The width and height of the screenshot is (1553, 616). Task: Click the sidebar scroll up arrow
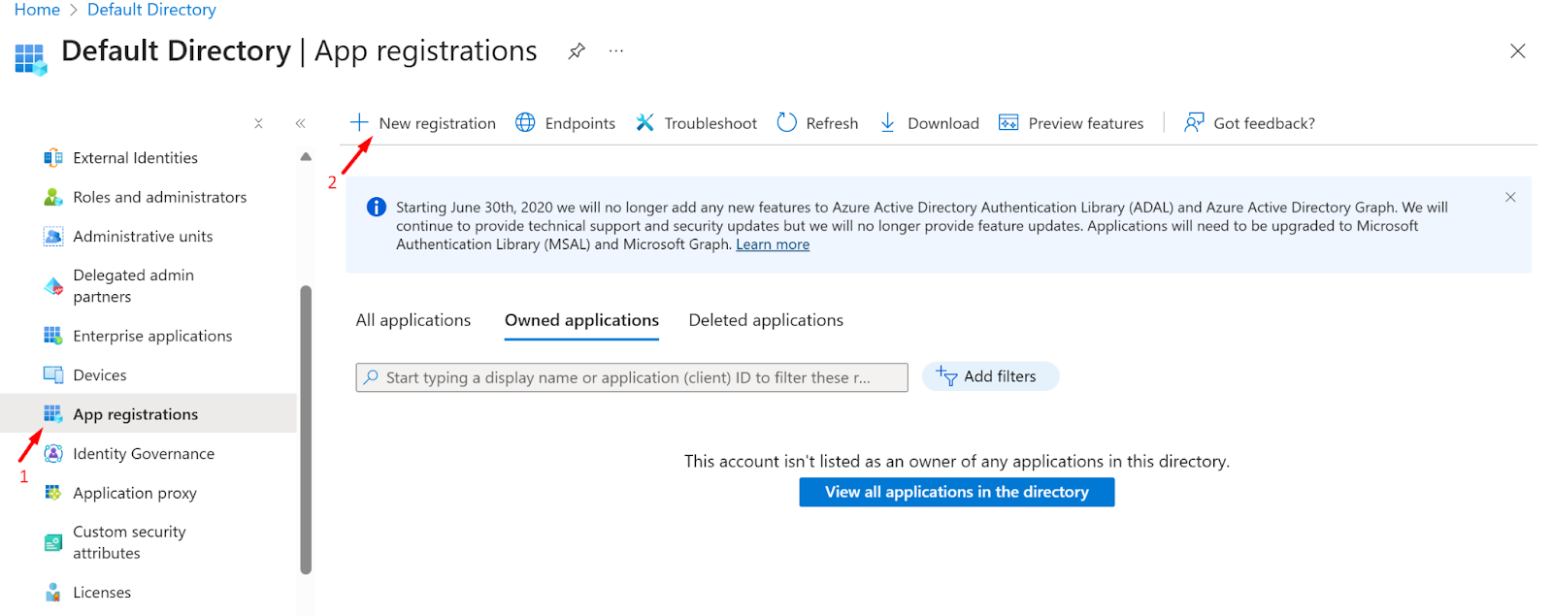(x=306, y=156)
